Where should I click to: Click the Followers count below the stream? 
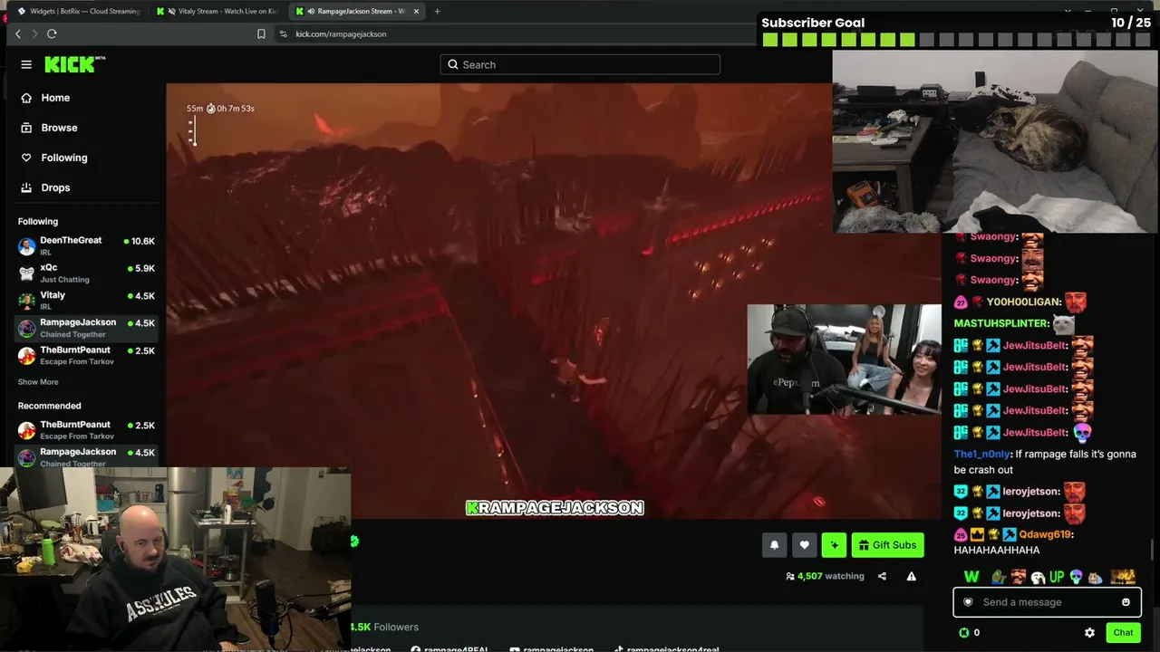(385, 627)
